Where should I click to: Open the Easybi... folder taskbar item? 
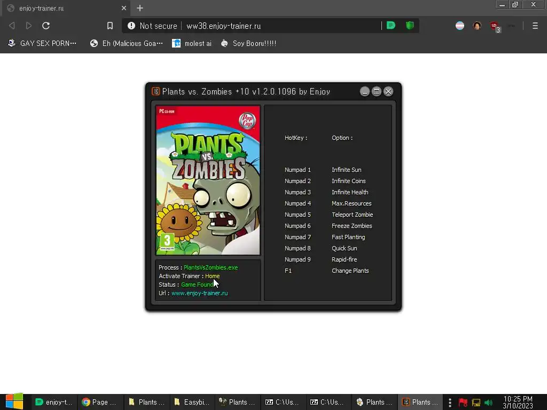coord(192,402)
